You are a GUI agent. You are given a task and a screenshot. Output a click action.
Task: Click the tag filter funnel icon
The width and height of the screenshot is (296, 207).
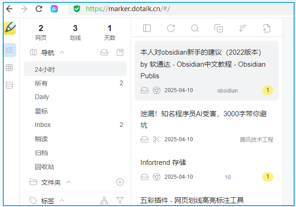[120, 201]
